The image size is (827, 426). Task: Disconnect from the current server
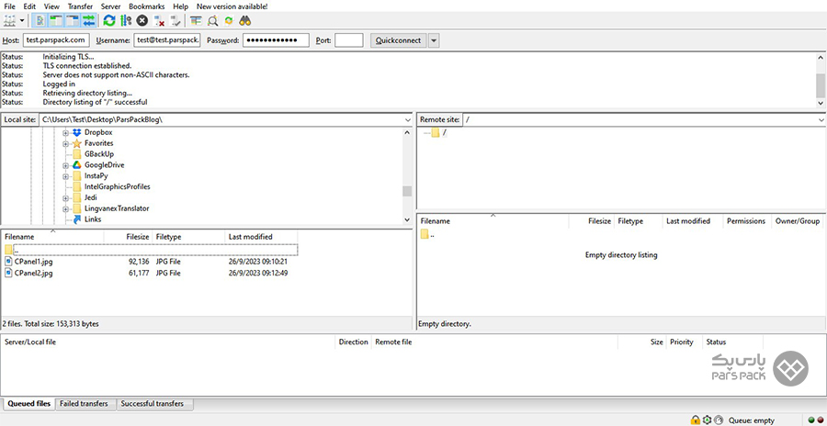(x=159, y=20)
